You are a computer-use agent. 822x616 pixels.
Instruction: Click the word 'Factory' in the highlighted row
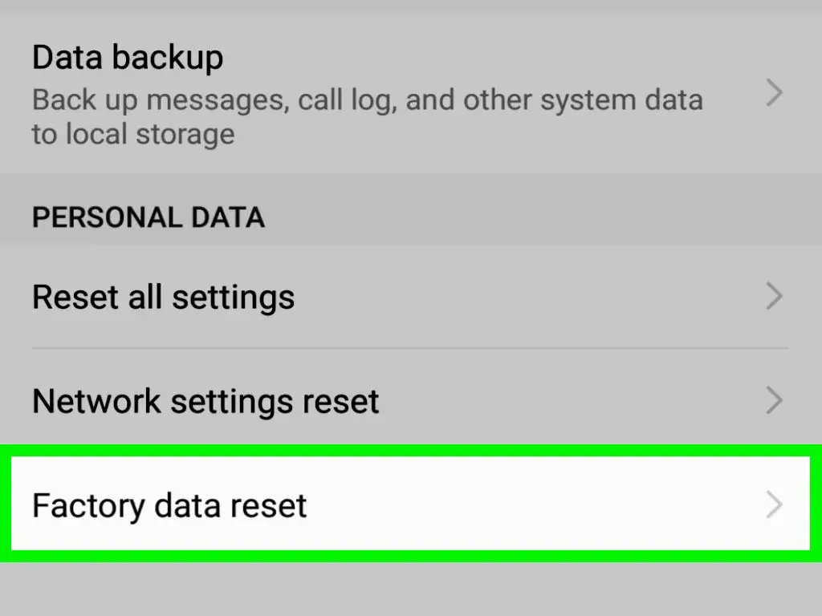[x=88, y=506]
